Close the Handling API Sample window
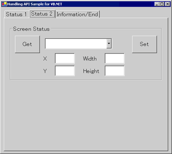This screenshot has width=172, height=154. click(x=167, y=4)
